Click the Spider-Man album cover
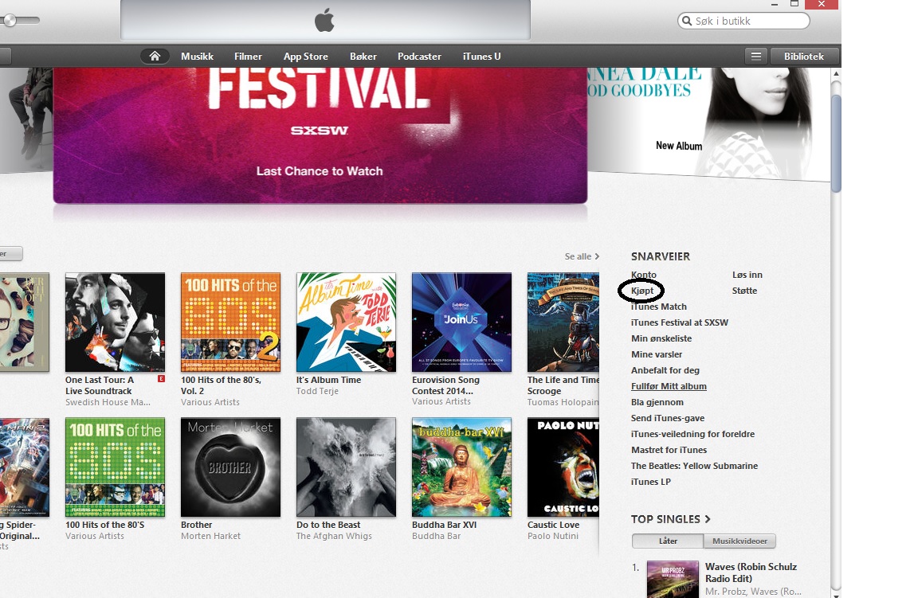The height and width of the screenshot is (598, 918). [x=25, y=467]
